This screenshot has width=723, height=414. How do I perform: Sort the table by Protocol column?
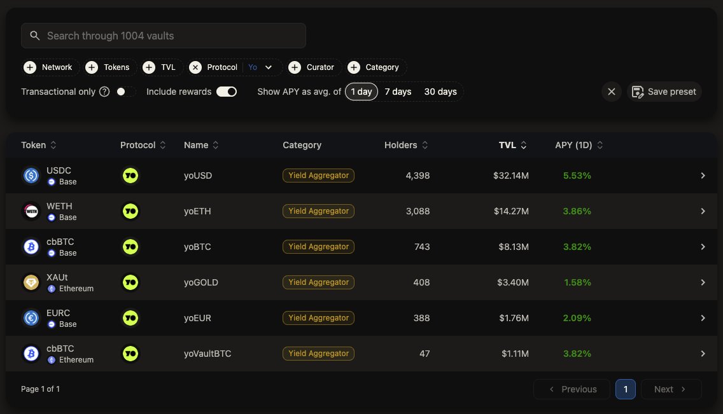coord(143,145)
